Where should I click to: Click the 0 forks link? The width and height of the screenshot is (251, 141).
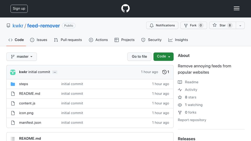(191, 112)
